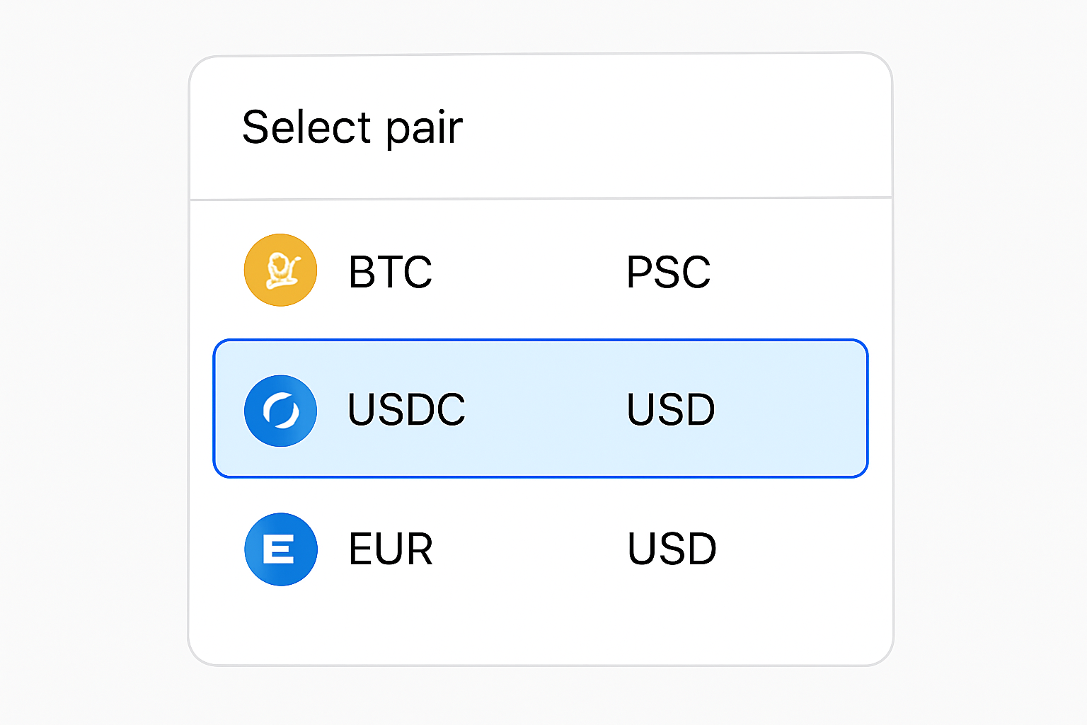Click the blue USDC coin icon

280,411
